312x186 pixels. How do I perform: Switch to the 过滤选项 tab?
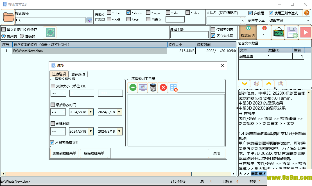tap(59, 74)
